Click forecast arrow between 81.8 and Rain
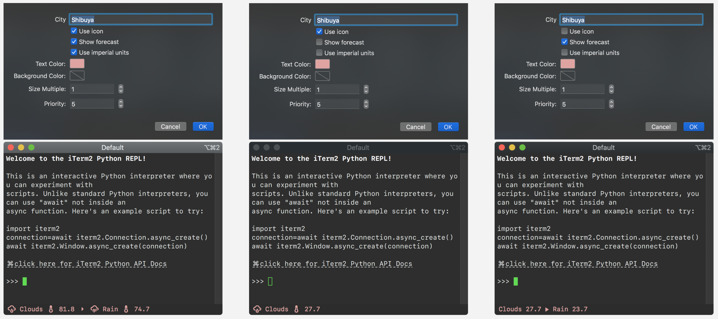Viewport: 718px width, 319px height. 83,309
